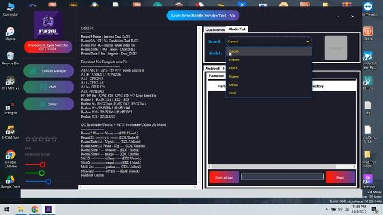Choose Realme from the brand list
The width and height of the screenshot is (383, 215).
pos(269,60)
